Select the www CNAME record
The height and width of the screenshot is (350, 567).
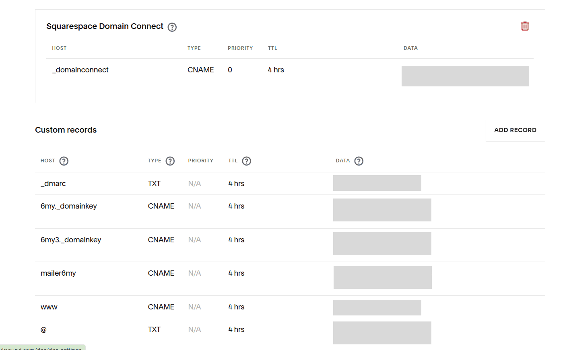click(x=290, y=307)
